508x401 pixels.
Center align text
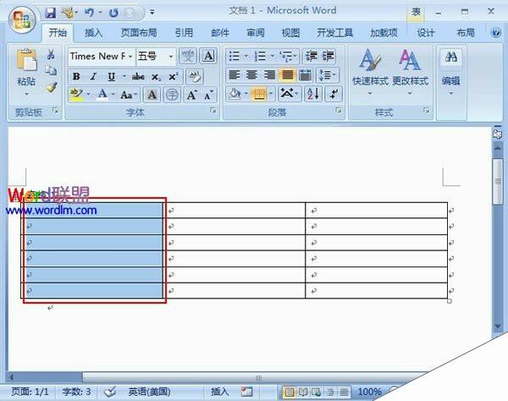pos(251,75)
